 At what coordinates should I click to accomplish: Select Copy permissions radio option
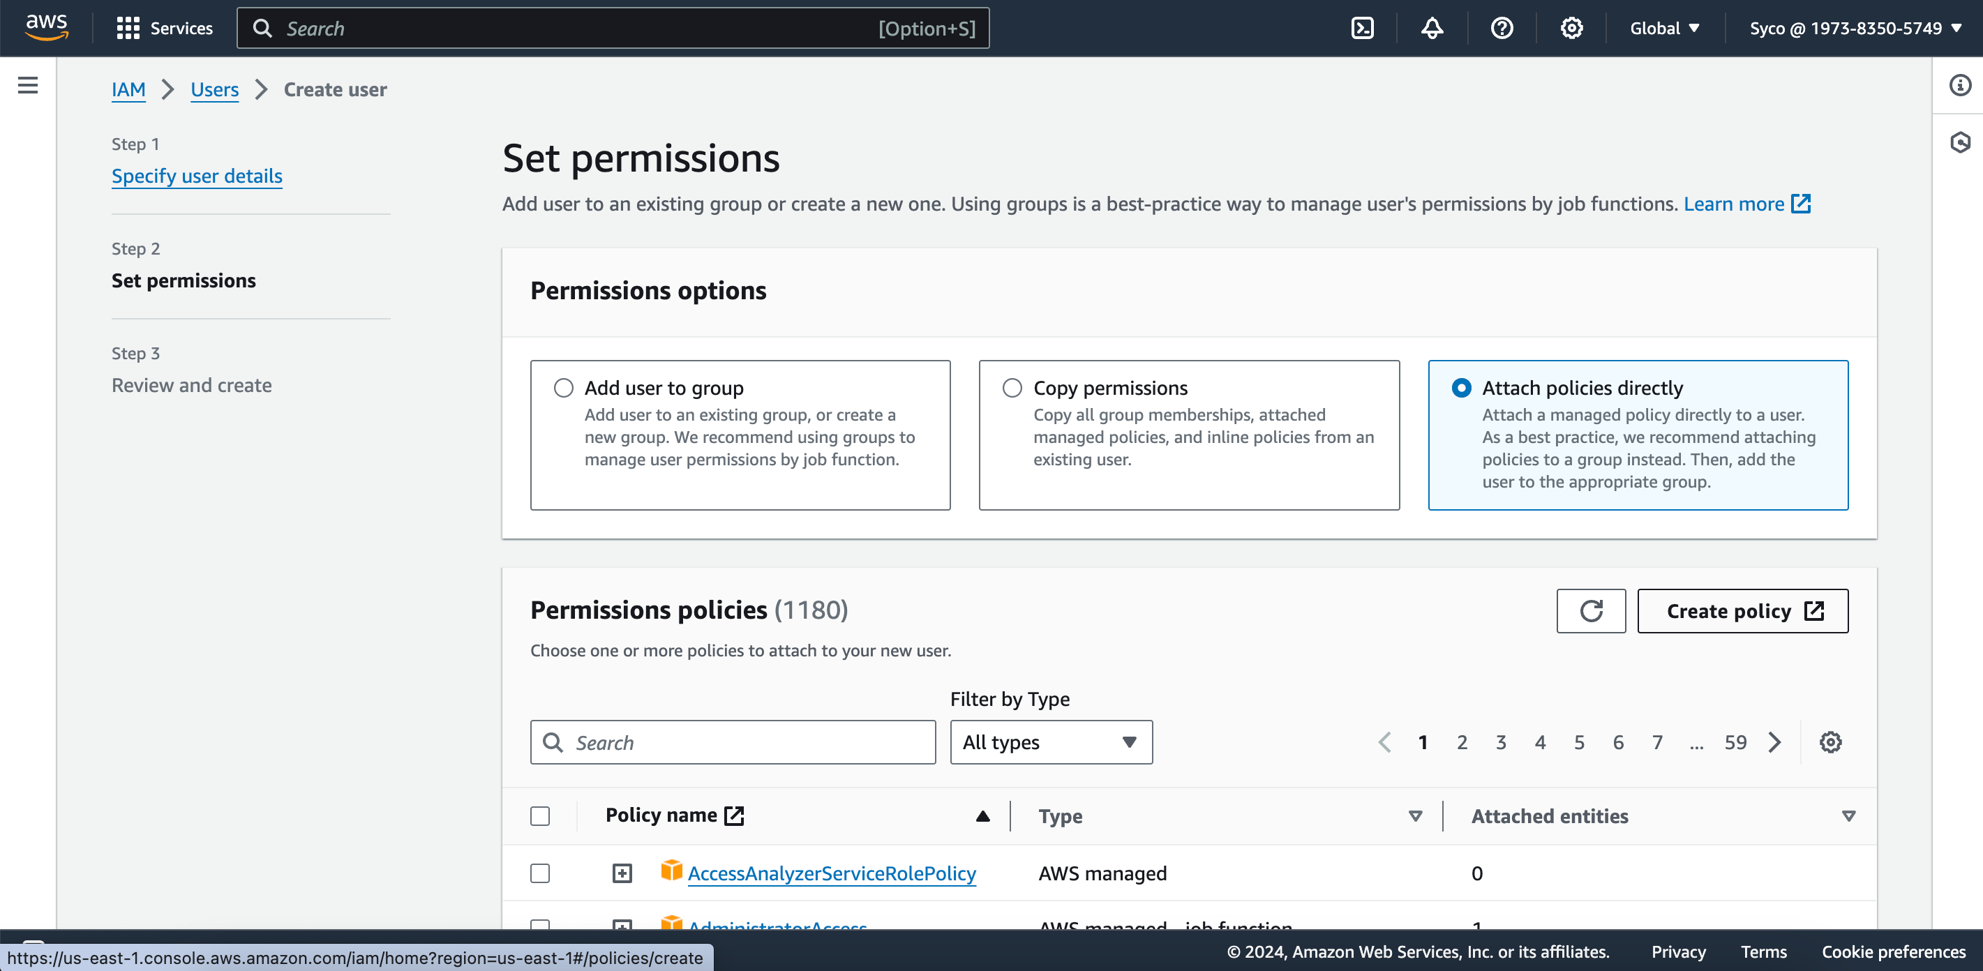(x=1012, y=388)
